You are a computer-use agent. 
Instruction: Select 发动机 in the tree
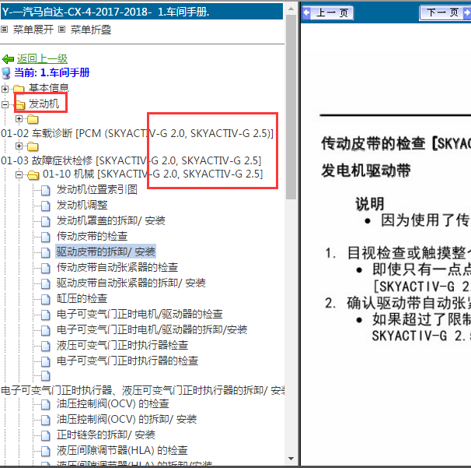[44, 104]
